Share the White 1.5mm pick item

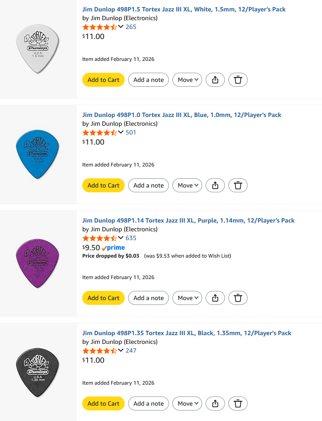215,80
